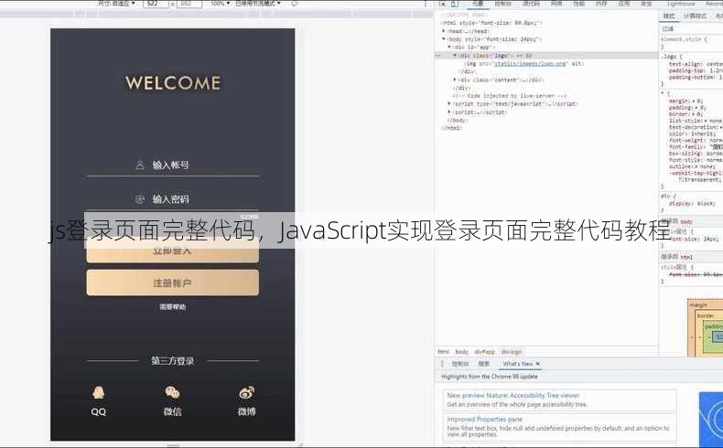This screenshot has height=448, width=723.
Task: Click the 立即登入 login button
Action: pos(172,251)
